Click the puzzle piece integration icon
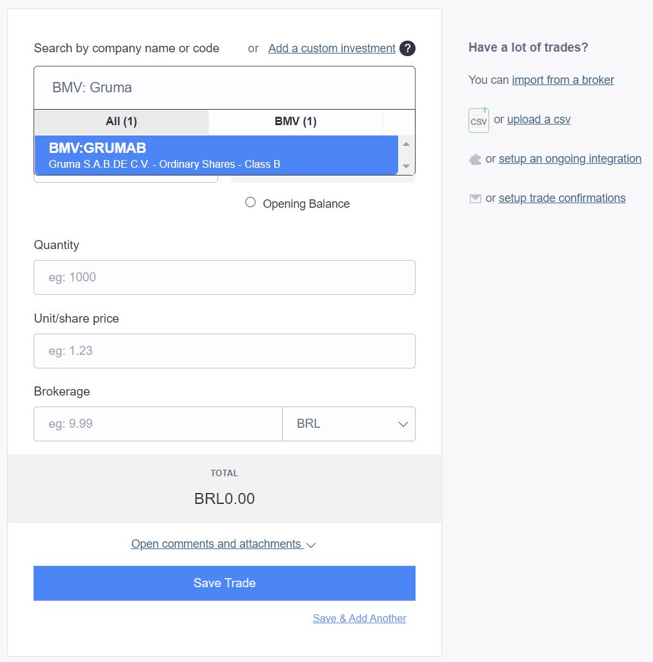 (x=475, y=159)
